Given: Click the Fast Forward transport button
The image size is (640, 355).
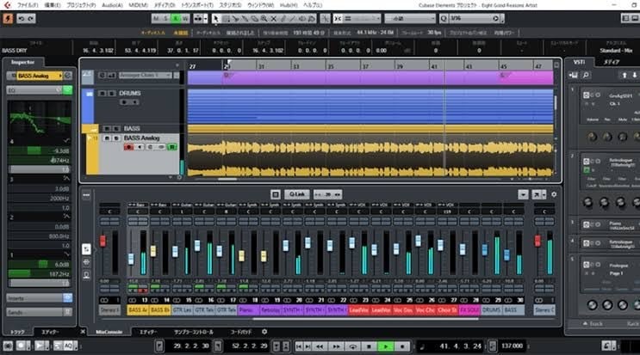Looking at the screenshot, I should [x=336, y=346].
